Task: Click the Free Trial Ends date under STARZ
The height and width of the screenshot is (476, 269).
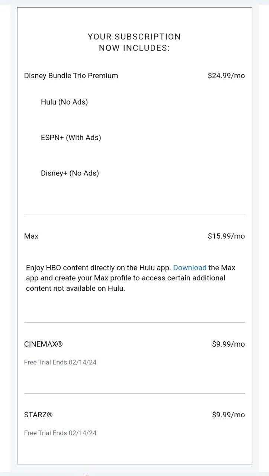Action: (60, 433)
